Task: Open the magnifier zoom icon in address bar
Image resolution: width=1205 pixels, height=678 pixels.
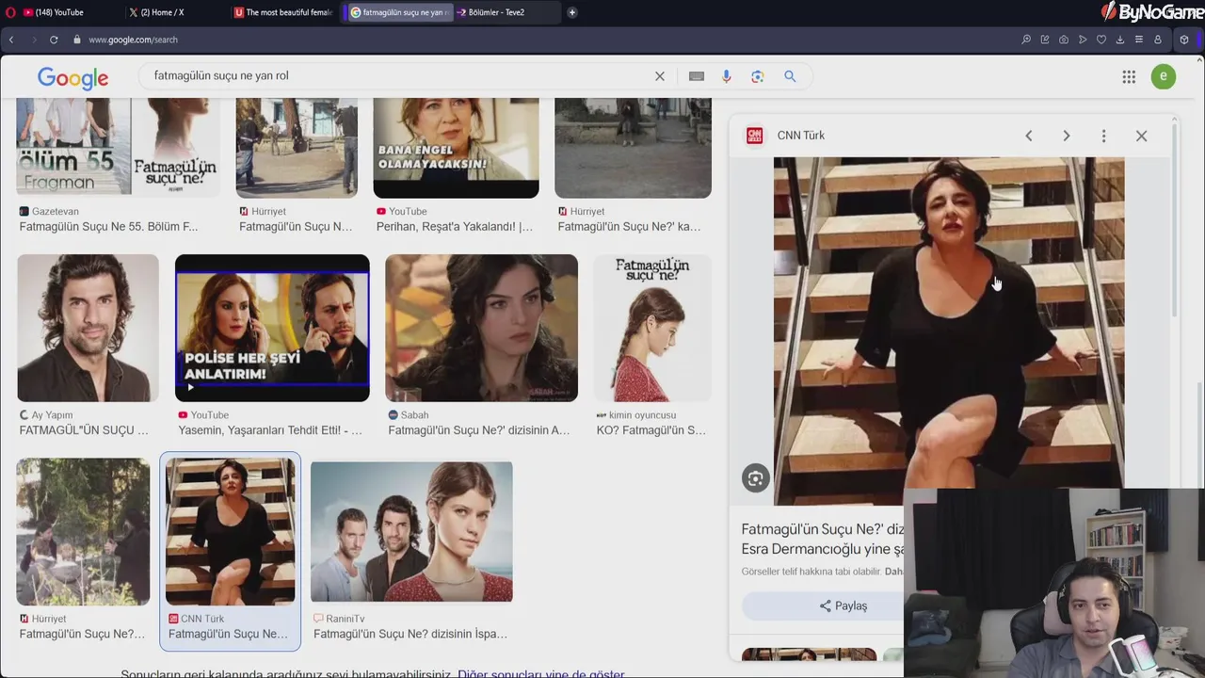Action: 1026,40
